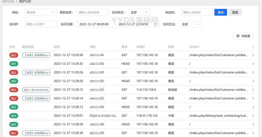Click rule tag 【全局】全局屏蔽my-ti in 13:29:36 row

[x=36, y=55]
